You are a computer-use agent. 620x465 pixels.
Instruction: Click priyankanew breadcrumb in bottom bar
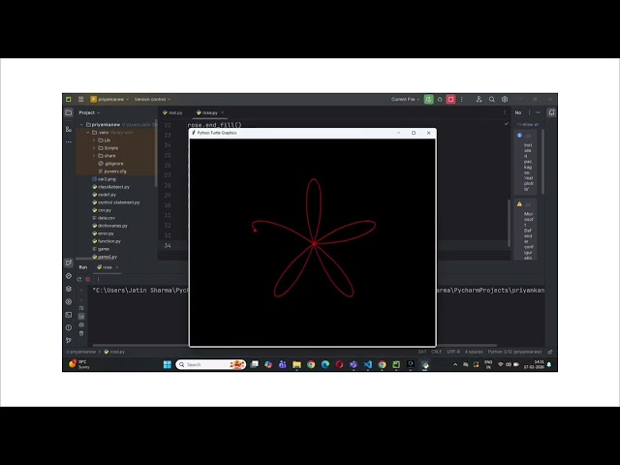[x=81, y=352]
